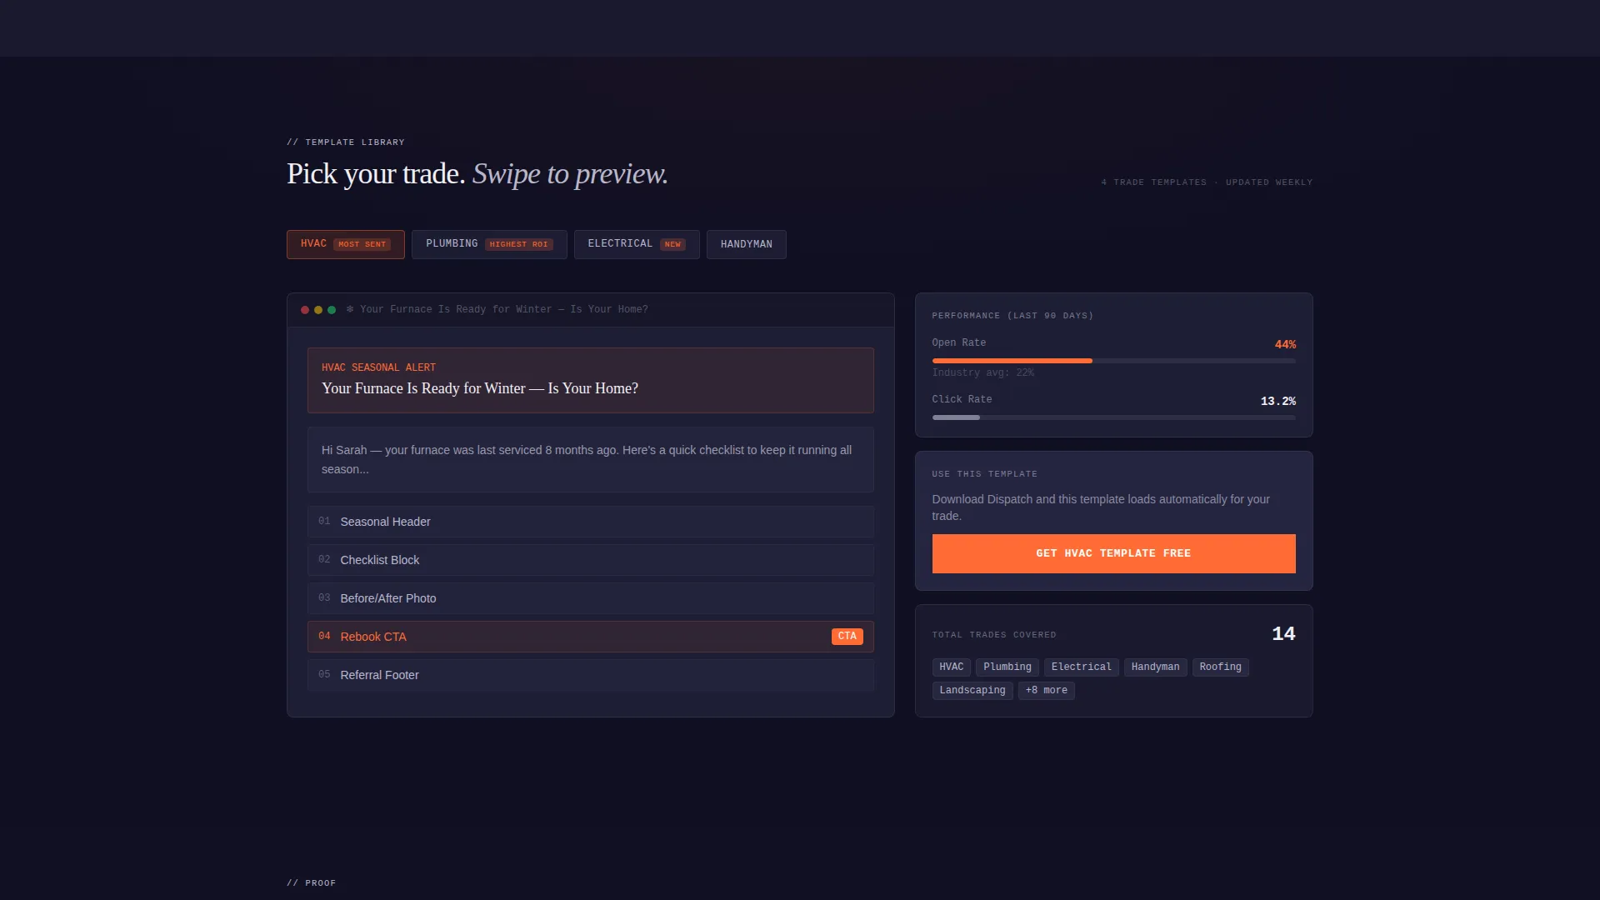
Task: Click the HVAC Seasonal Alert email header
Action: [591, 380]
